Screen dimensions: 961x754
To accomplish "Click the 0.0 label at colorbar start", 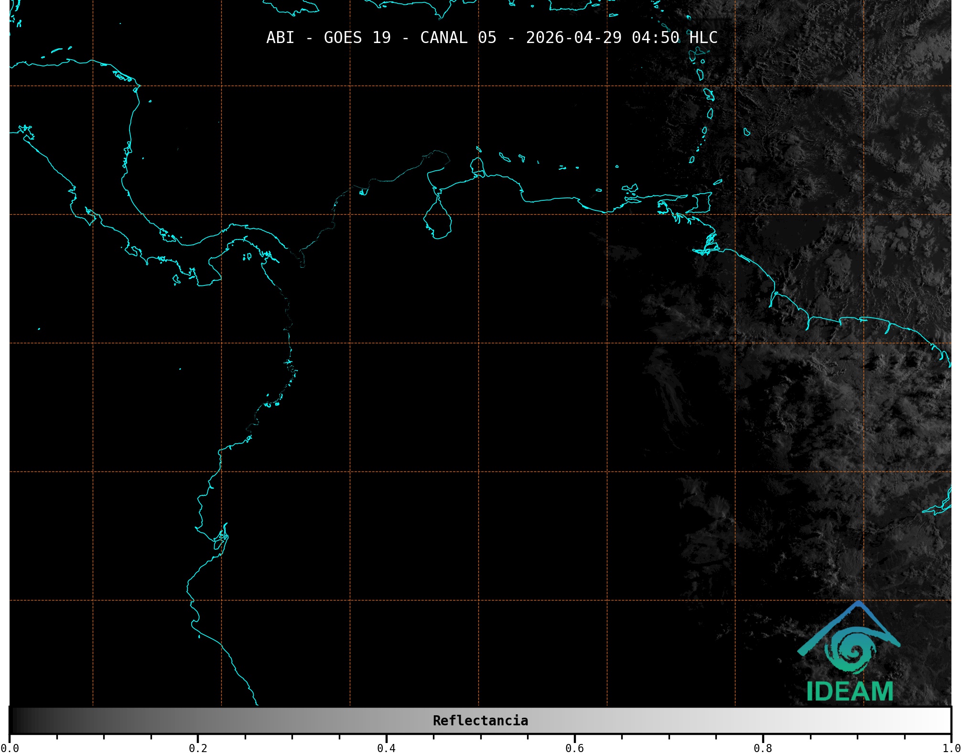I will 10,748.
